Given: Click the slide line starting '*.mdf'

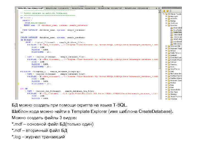Looking at the screenshot, I should 53,124.
